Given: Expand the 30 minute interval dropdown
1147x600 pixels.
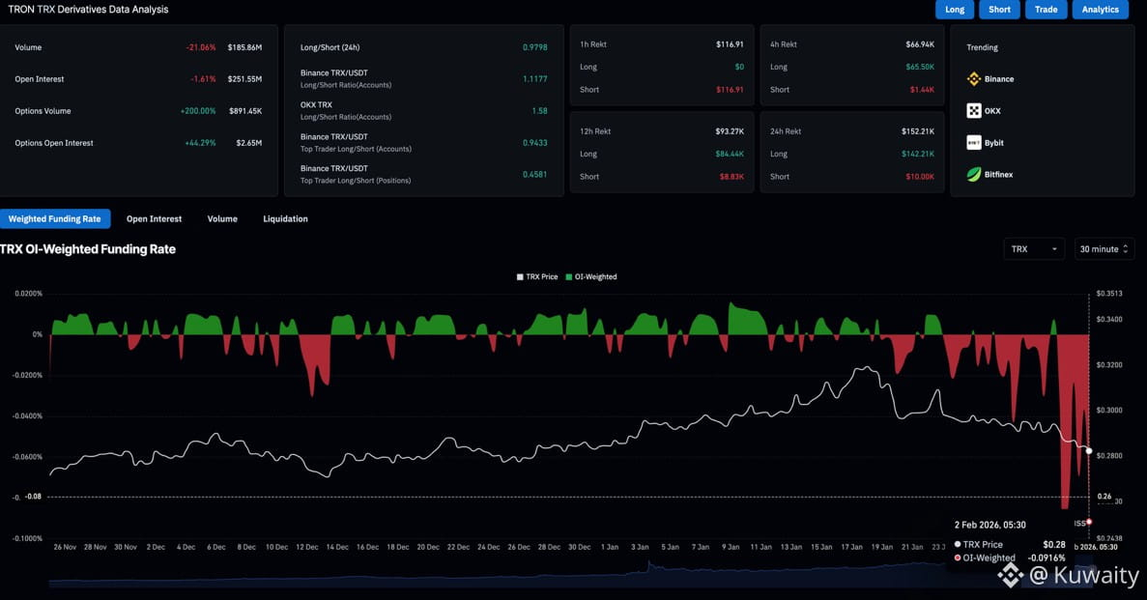Looking at the screenshot, I should (x=1104, y=249).
